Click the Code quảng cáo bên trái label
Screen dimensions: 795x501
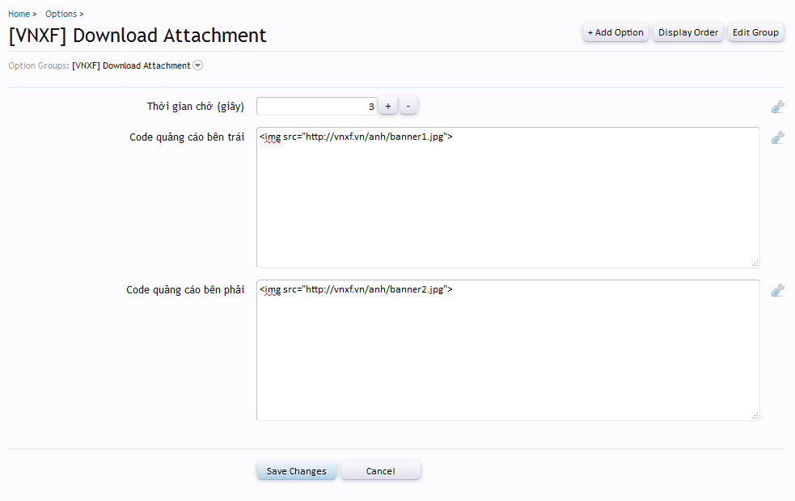click(x=187, y=137)
